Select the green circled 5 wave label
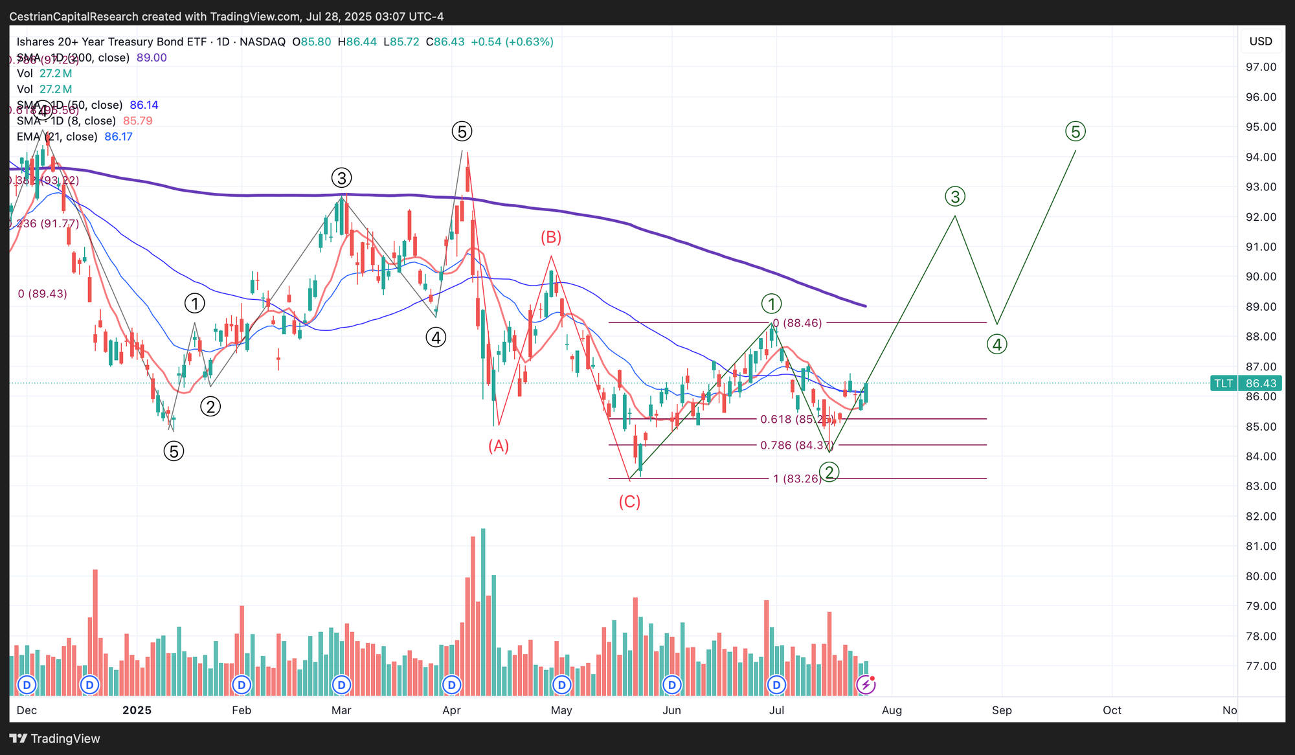Screen dimensions: 1295x755 (x=1075, y=132)
